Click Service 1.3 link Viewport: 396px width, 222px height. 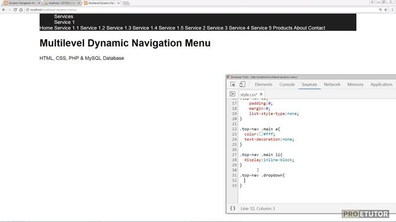[x=119, y=28]
